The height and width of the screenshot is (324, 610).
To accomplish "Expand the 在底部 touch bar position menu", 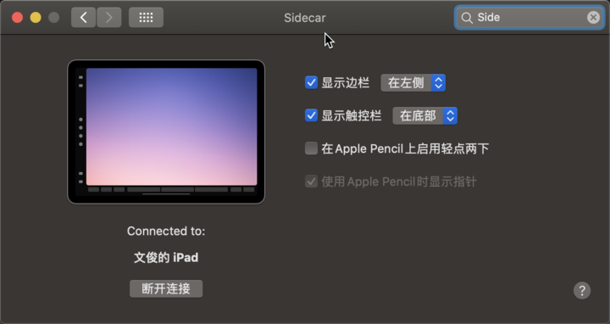I will tap(424, 115).
